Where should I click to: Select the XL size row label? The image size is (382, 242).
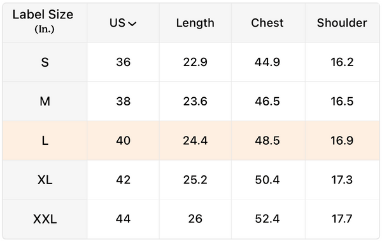(x=45, y=180)
